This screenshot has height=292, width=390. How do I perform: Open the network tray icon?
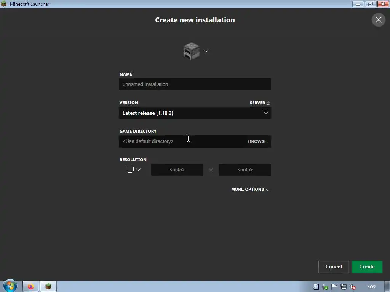[344, 287]
